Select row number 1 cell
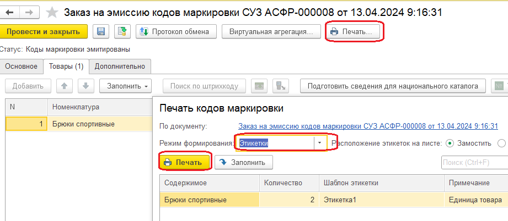This screenshot has width=508, height=221. [26, 124]
